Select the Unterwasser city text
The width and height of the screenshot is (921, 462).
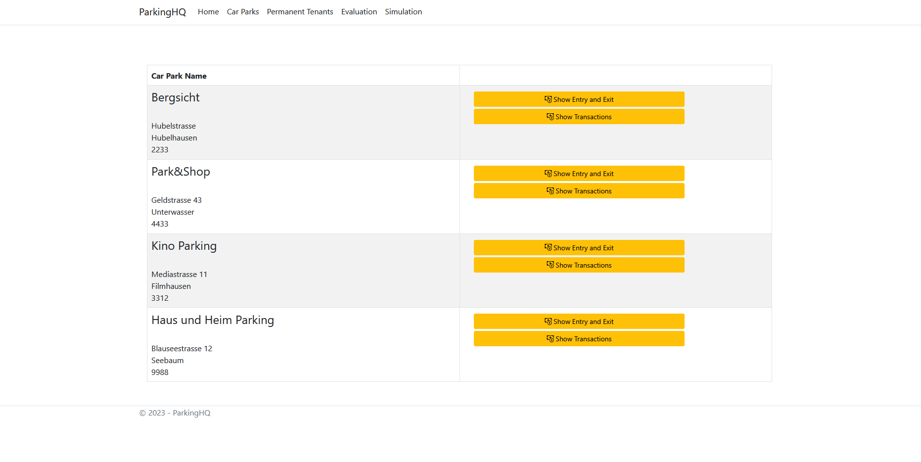[x=173, y=212]
